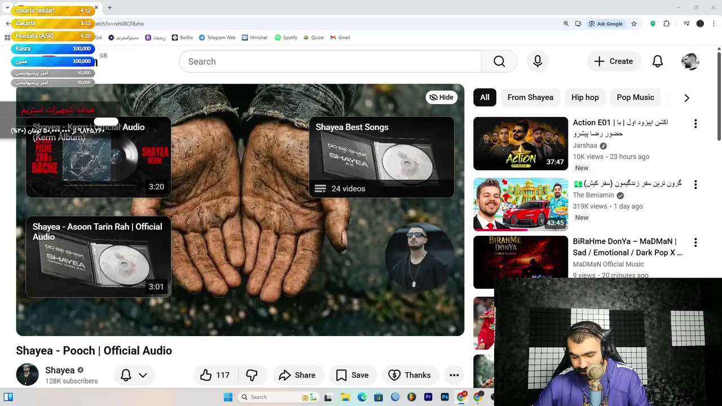
Task: Launch Microsoft Edge from taskbar
Action: coord(362,397)
